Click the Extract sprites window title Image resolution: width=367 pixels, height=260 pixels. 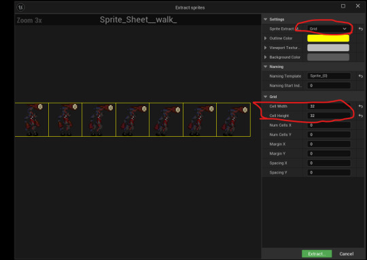click(x=190, y=7)
